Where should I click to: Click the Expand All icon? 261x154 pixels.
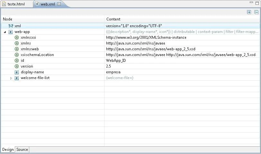point(249,12)
